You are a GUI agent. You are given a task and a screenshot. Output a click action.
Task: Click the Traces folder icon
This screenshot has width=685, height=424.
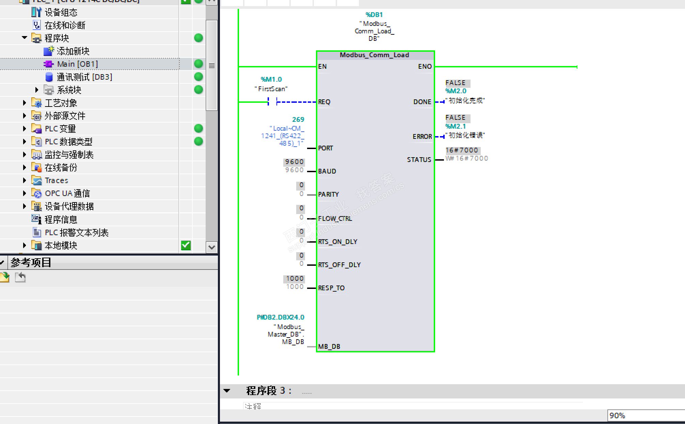[x=36, y=180]
